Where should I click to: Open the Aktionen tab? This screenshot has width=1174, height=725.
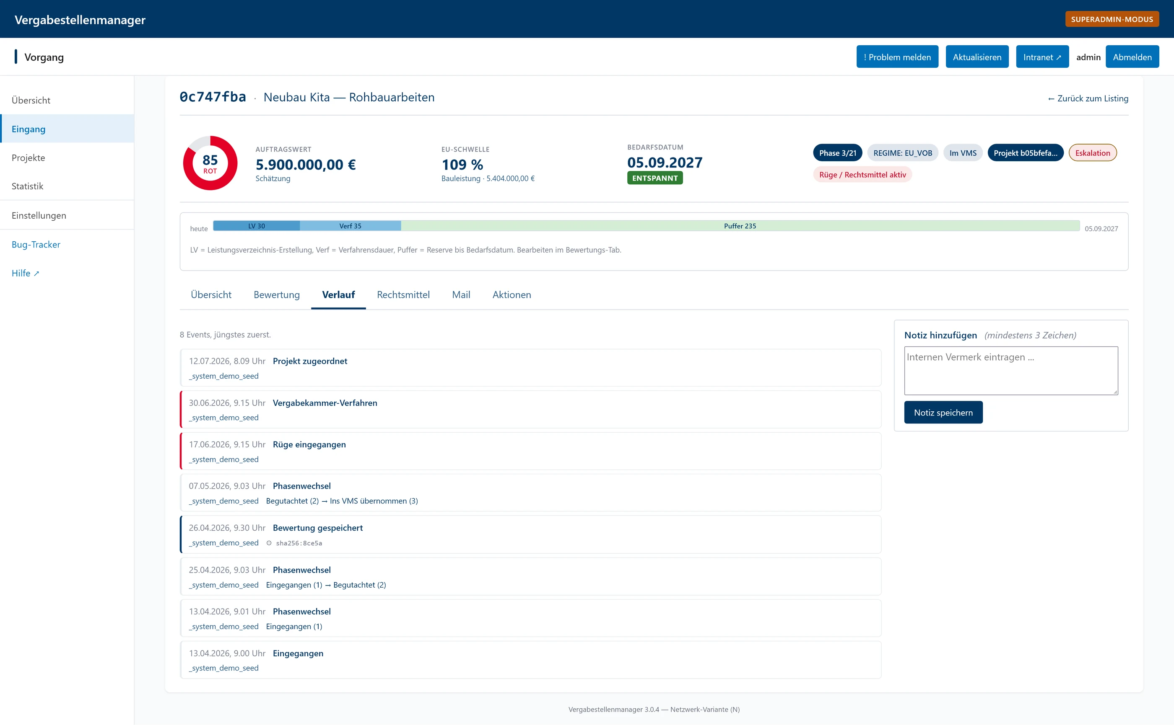(512, 294)
